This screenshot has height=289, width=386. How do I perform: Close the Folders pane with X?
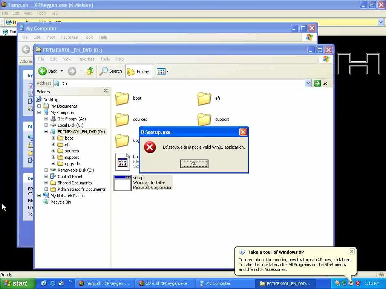pyautogui.click(x=106, y=91)
